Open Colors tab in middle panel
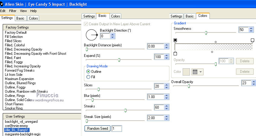This screenshot has width=256, height=136. point(115,16)
